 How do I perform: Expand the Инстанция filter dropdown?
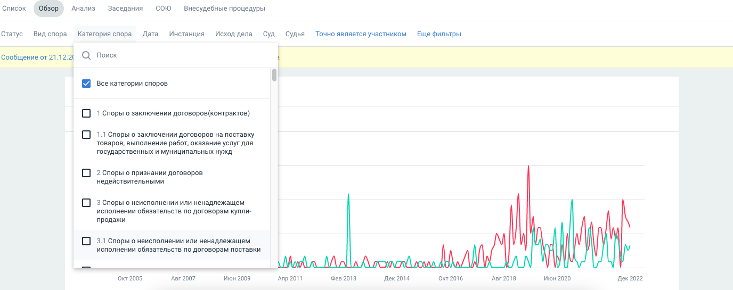pyautogui.click(x=186, y=34)
